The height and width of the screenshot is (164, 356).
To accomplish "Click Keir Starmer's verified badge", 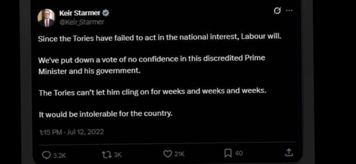I will point(106,12).
